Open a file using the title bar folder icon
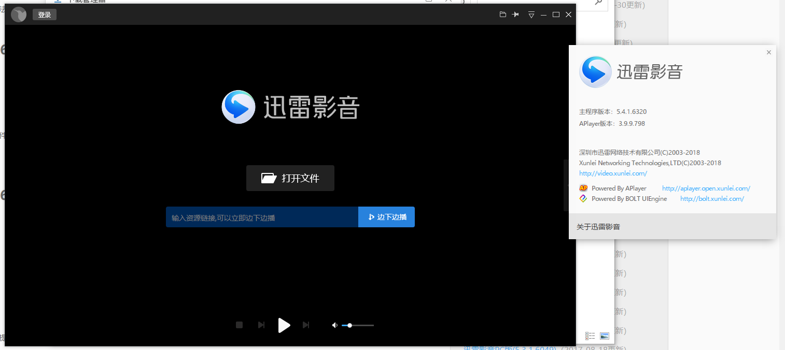 502,14
